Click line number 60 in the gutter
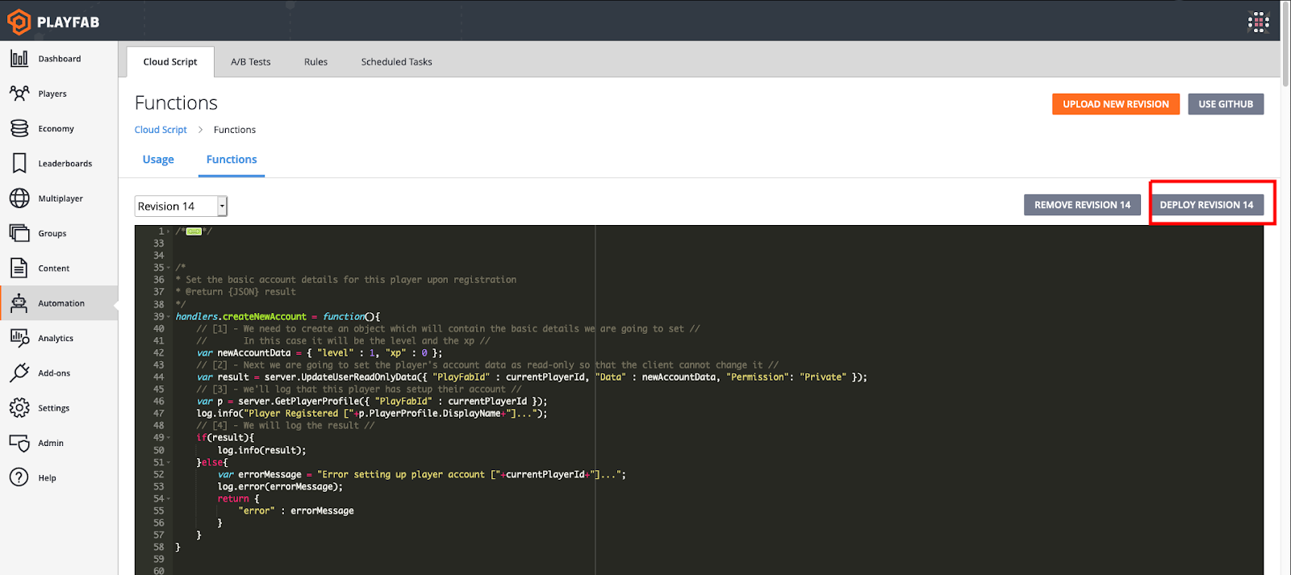Screen dimensions: 1291x575 pyautogui.click(x=158, y=570)
